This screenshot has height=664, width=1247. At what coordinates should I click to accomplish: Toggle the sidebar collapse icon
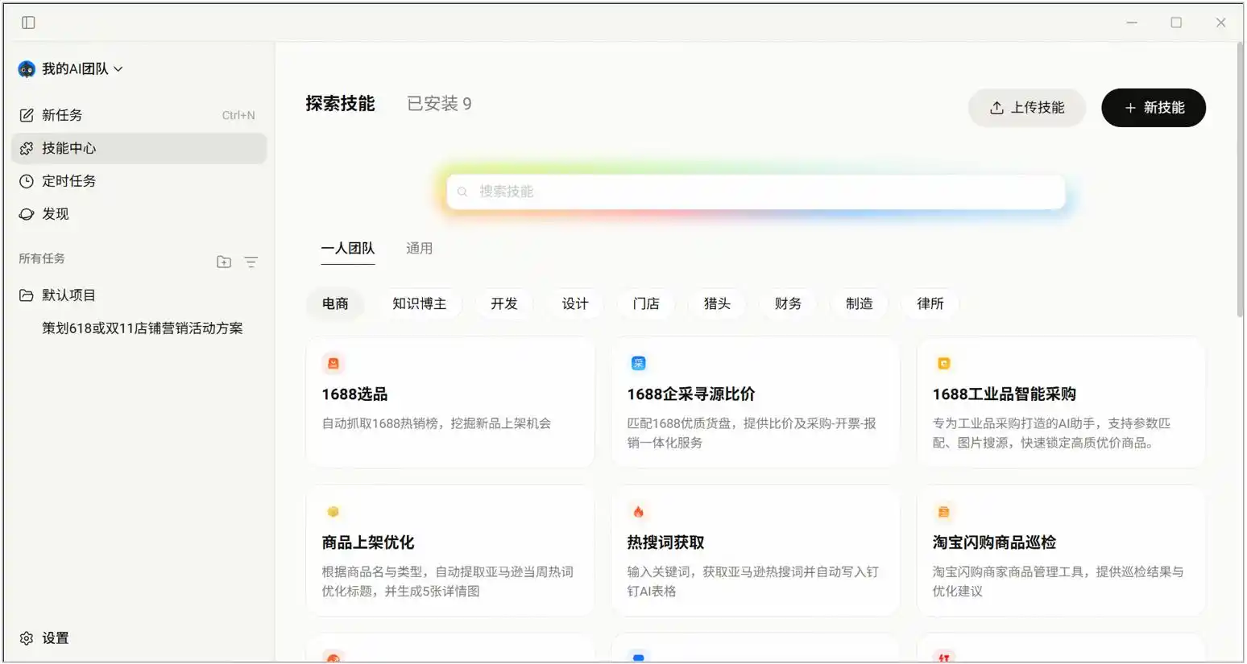(28, 23)
